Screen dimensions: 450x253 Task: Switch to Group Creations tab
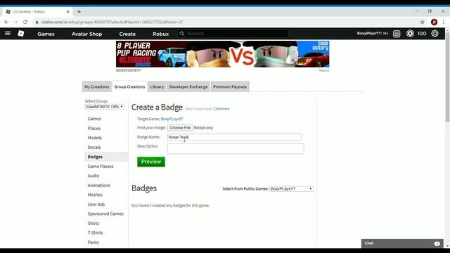point(129,86)
